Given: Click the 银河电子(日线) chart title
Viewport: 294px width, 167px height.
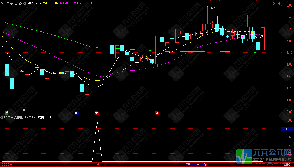Looking at the screenshot, I should 11,3.
